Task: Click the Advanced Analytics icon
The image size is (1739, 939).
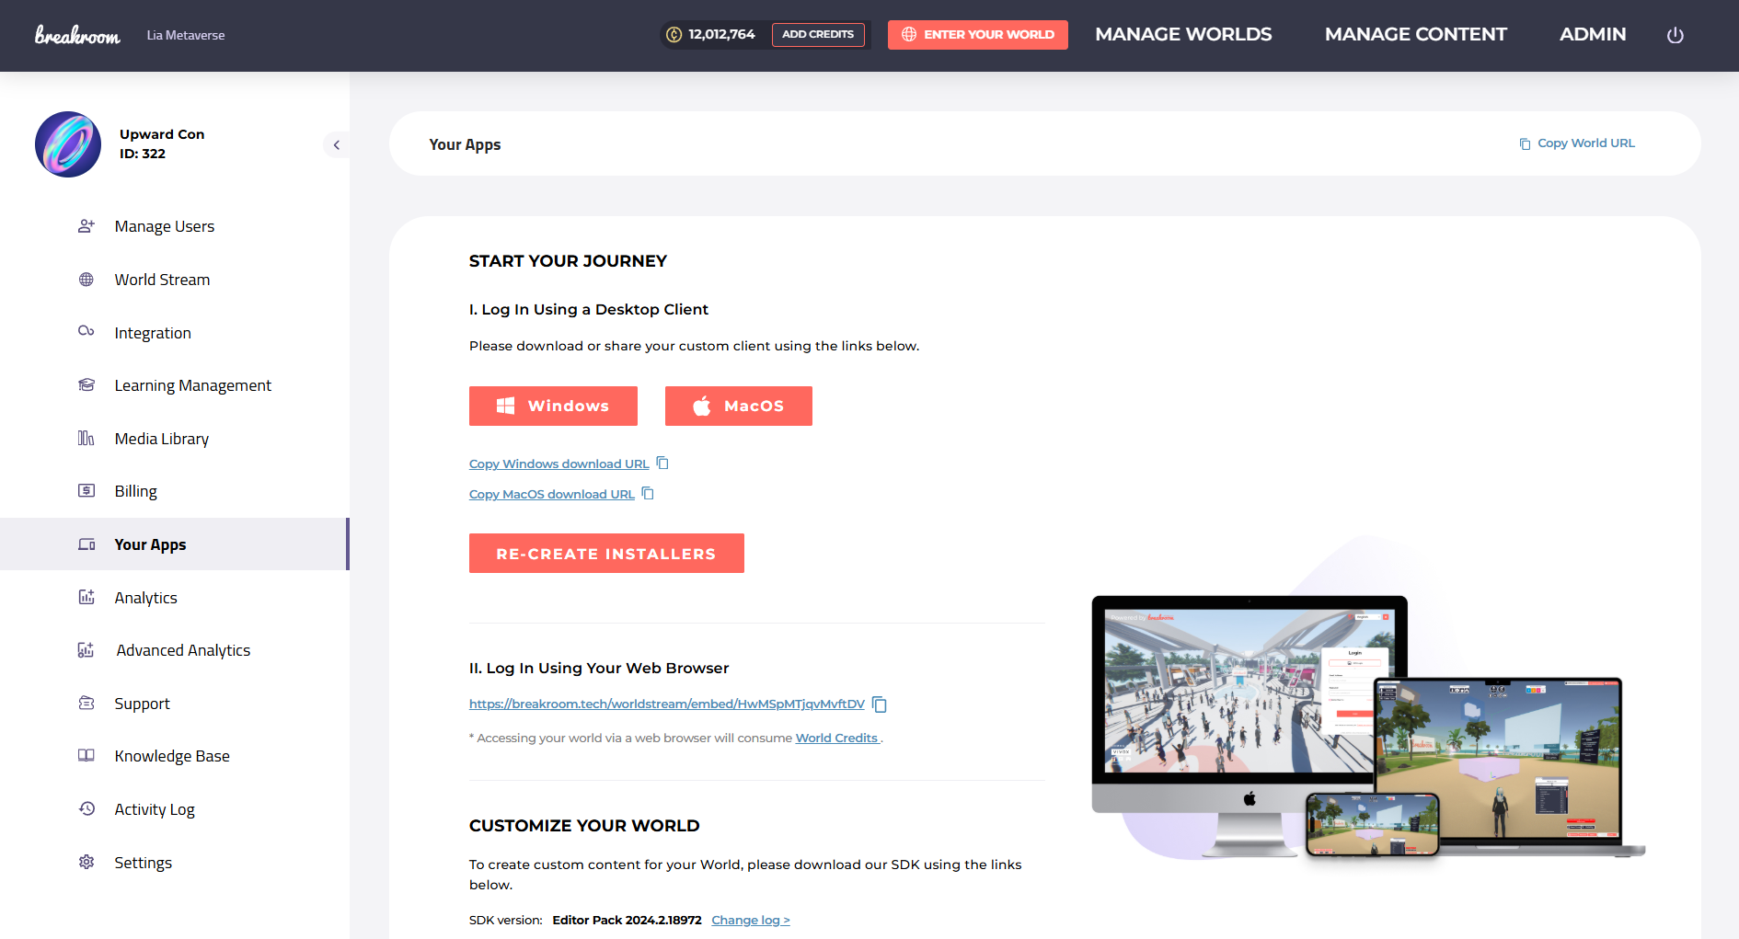Action: click(86, 650)
